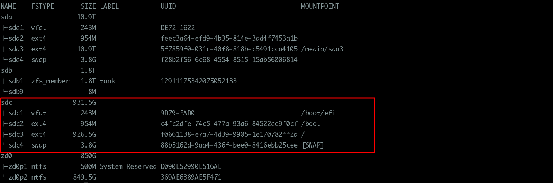The height and width of the screenshot is (183, 553).
Task: Click the MOUNTPOINT column header
Action: tap(320, 6)
